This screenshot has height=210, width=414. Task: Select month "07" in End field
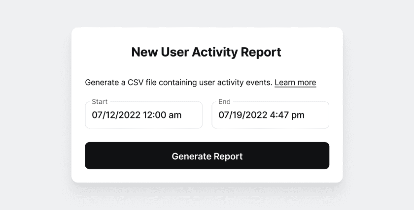(224, 115)
